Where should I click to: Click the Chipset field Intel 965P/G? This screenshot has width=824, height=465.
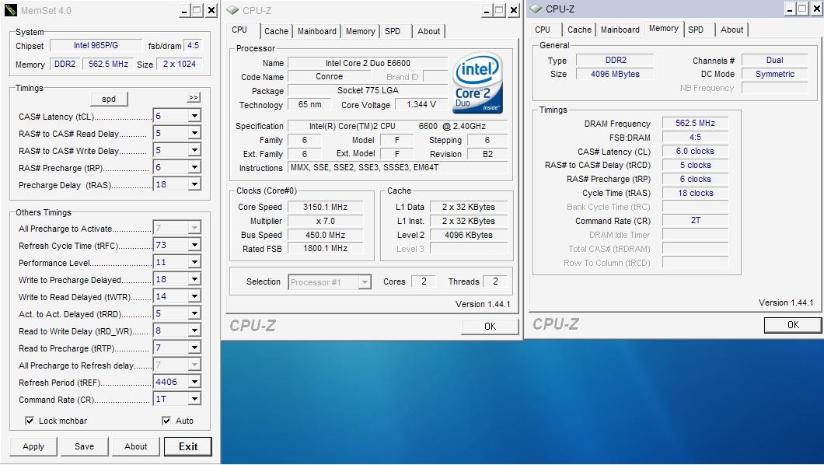click(x=96, y=45)
